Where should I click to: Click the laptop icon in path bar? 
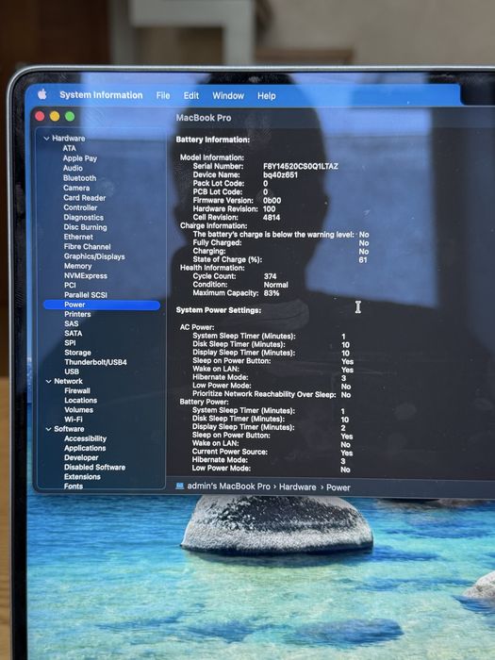tap(180, 487)
